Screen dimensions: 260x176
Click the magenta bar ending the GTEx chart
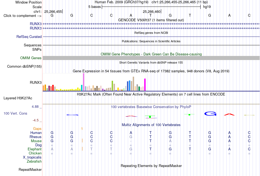145,85
